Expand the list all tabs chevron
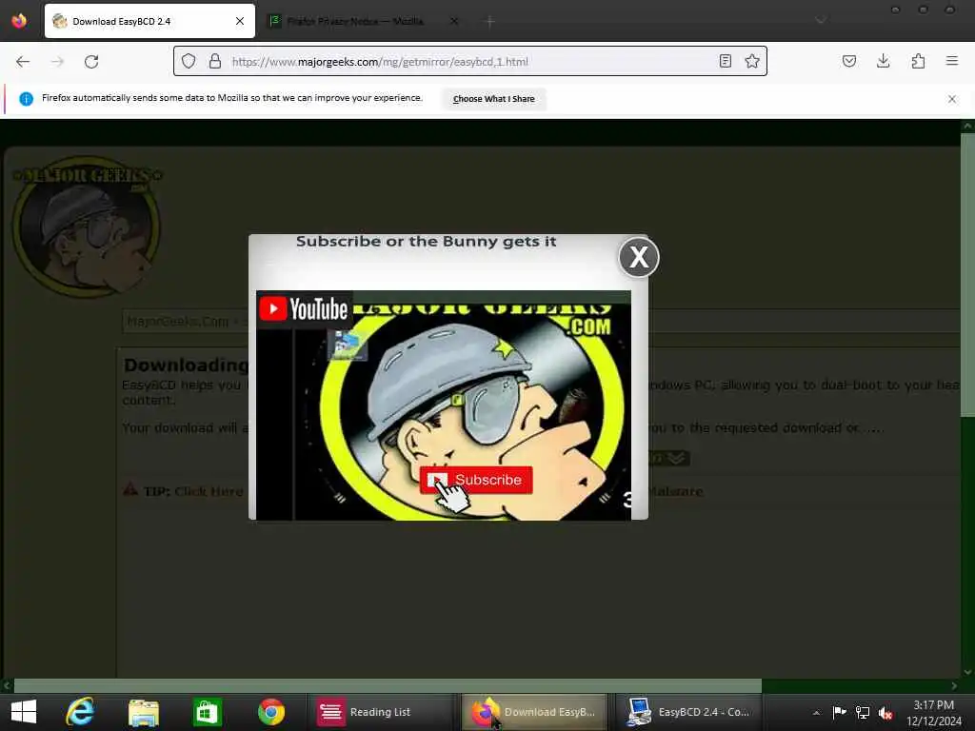Screen dimensions: 975x731 821,21
